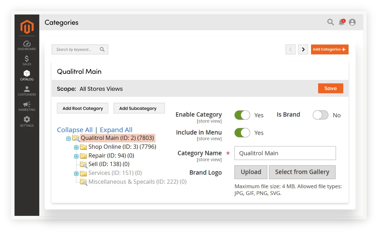Open the Dashboard sidebar section

pos(27,45)
